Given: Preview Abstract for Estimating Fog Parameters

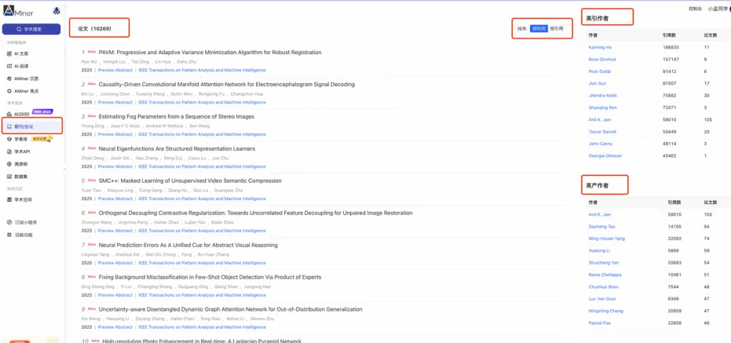Looking at the screenshot, I should 115,135.
